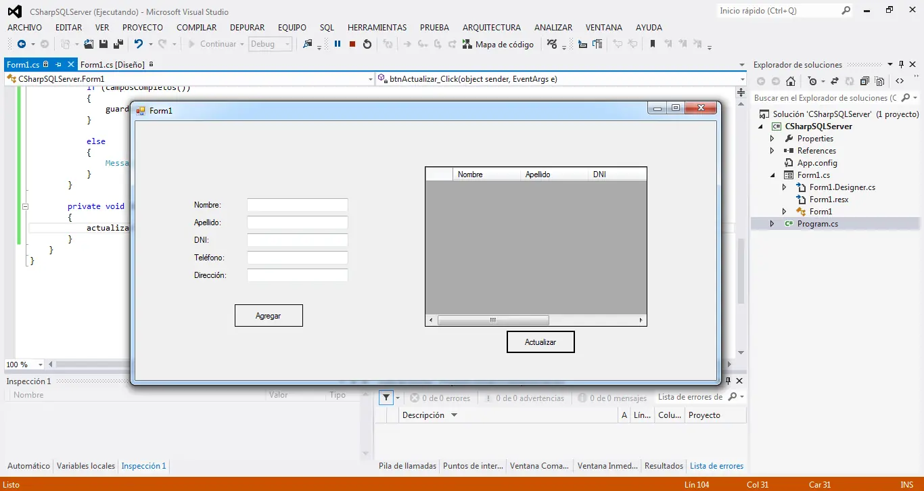Screen dimensions: 924x491
Task: Open the Debug configuration dropdown
Action: (x=287, y=44)
